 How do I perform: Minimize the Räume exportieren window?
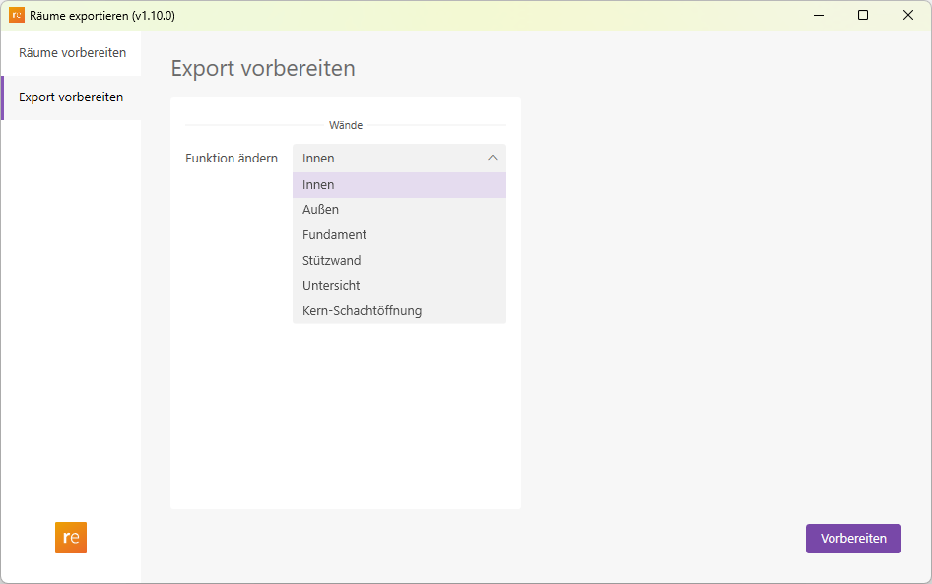819,15
